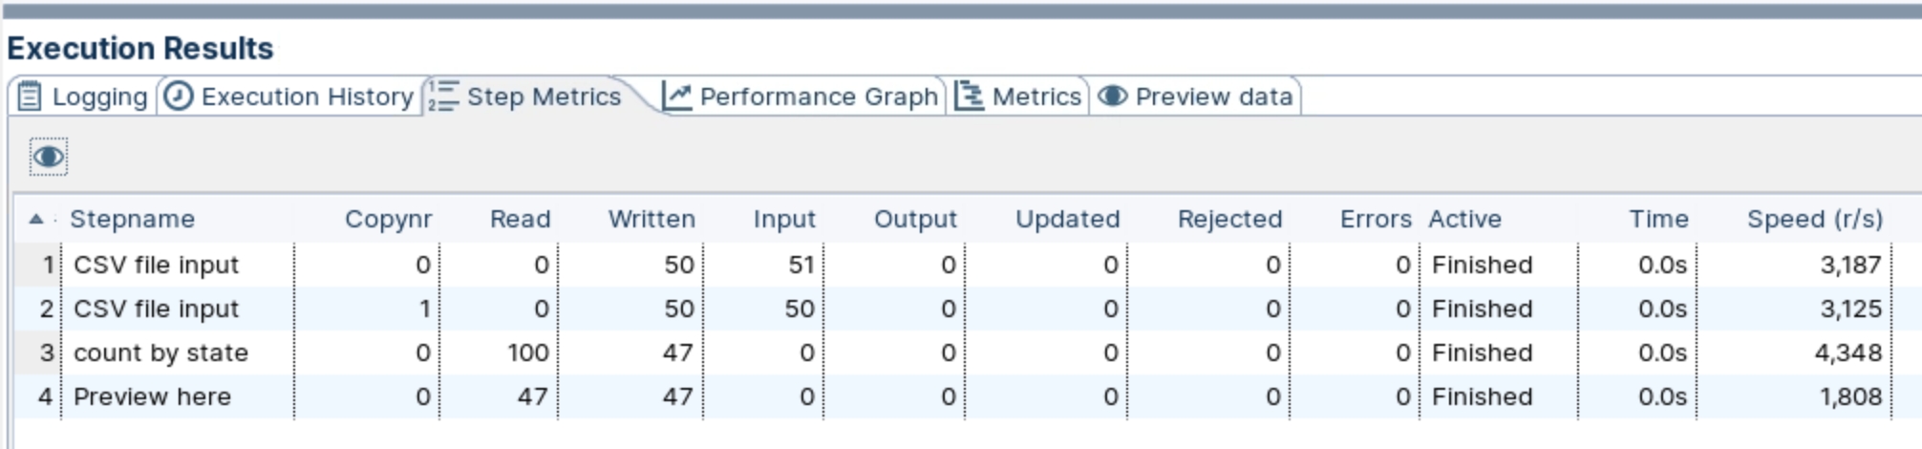The image size is (1922, 449).
Task: Select the count by state row
Action: pyautogui.click(x=160, y=353)
